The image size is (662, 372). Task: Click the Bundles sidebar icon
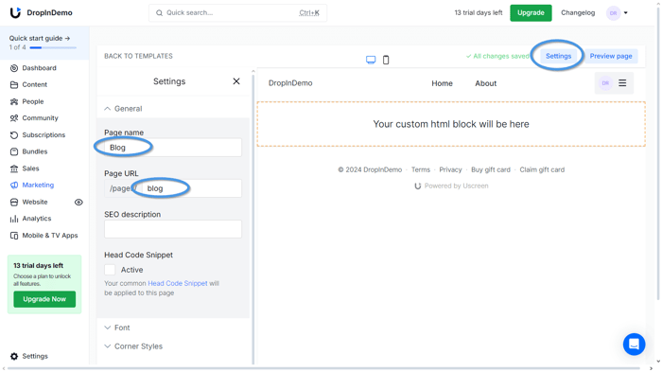(x=14, y=151)
